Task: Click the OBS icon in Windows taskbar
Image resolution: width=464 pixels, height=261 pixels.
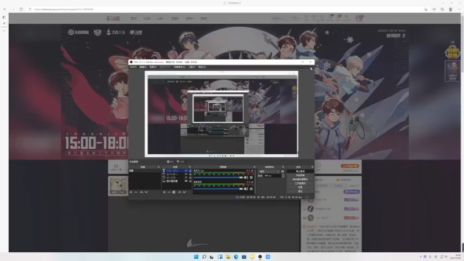Action: pos(260,256)
